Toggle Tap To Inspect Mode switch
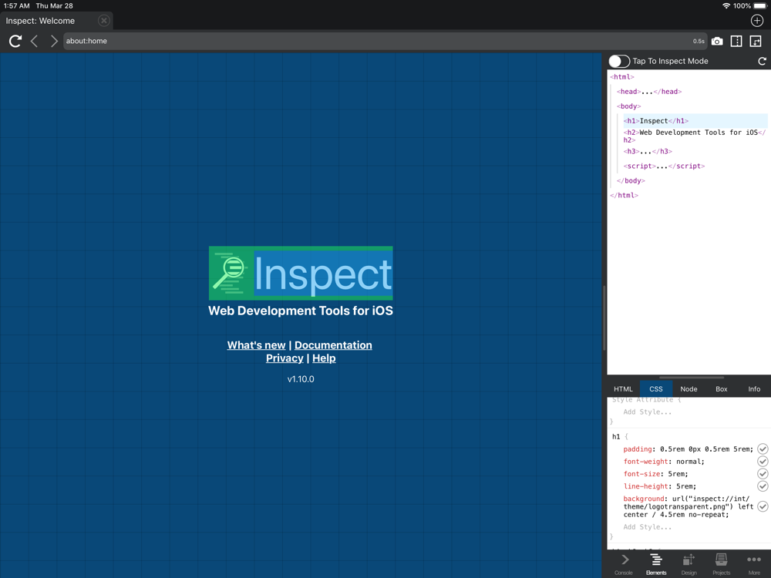Screen dimensions: 771x578 click(619, 61)
